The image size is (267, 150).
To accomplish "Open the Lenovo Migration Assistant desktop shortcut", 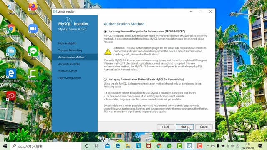I will click(11, 54).
